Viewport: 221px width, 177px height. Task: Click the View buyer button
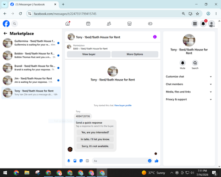click(x=89, y=54)
